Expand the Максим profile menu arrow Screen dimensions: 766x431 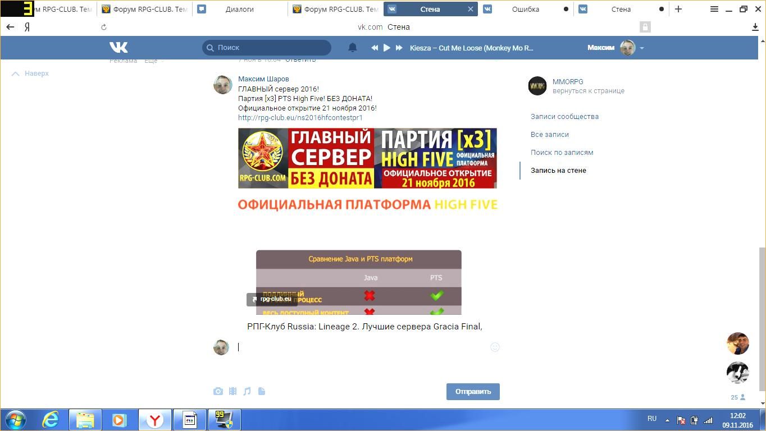[642, 48]
